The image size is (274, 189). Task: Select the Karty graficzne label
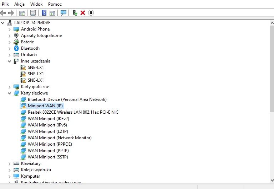tap(35, 87)
